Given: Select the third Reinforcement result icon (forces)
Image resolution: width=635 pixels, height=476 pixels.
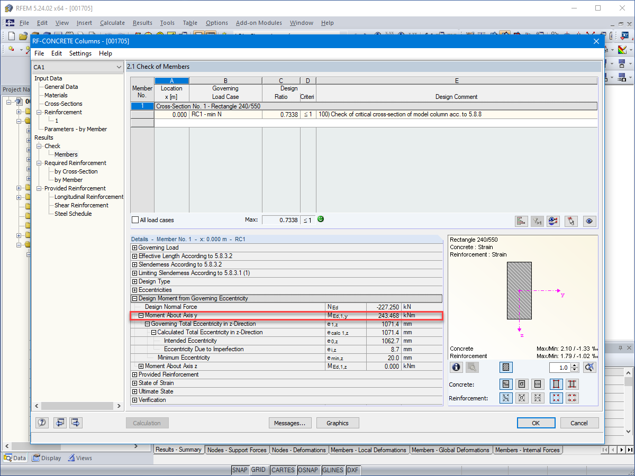Looking at the screenshot, I should [x=538, y=398].
